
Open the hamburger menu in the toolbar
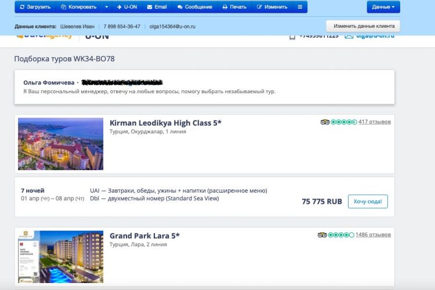(300, 7)
